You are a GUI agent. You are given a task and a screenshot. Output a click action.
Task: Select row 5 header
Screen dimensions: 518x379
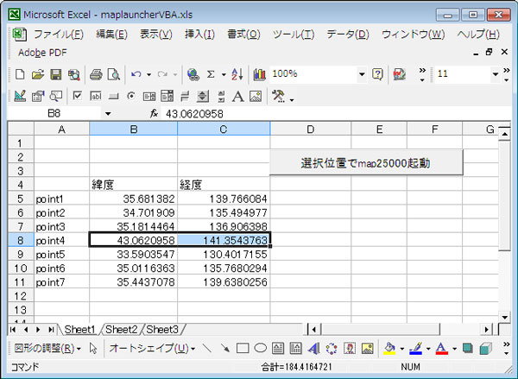(x=21, y=199)
